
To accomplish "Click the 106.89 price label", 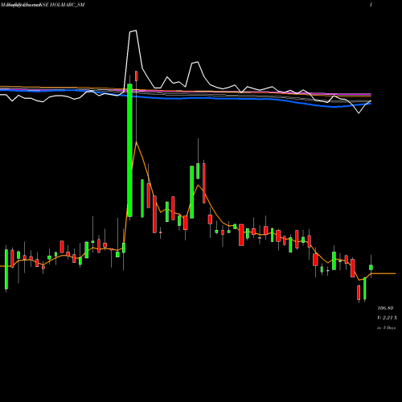I will 385,308.
